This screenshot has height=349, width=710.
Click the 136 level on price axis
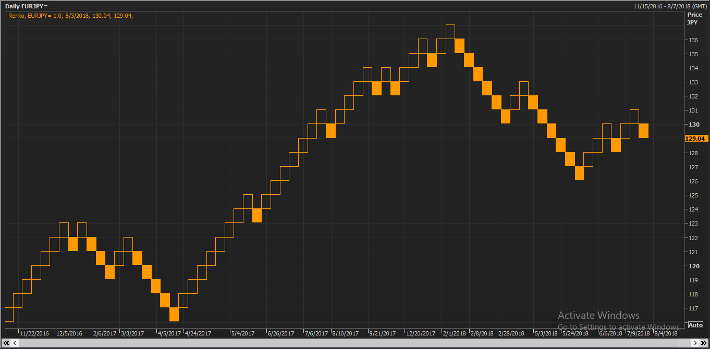click(693, 40)
